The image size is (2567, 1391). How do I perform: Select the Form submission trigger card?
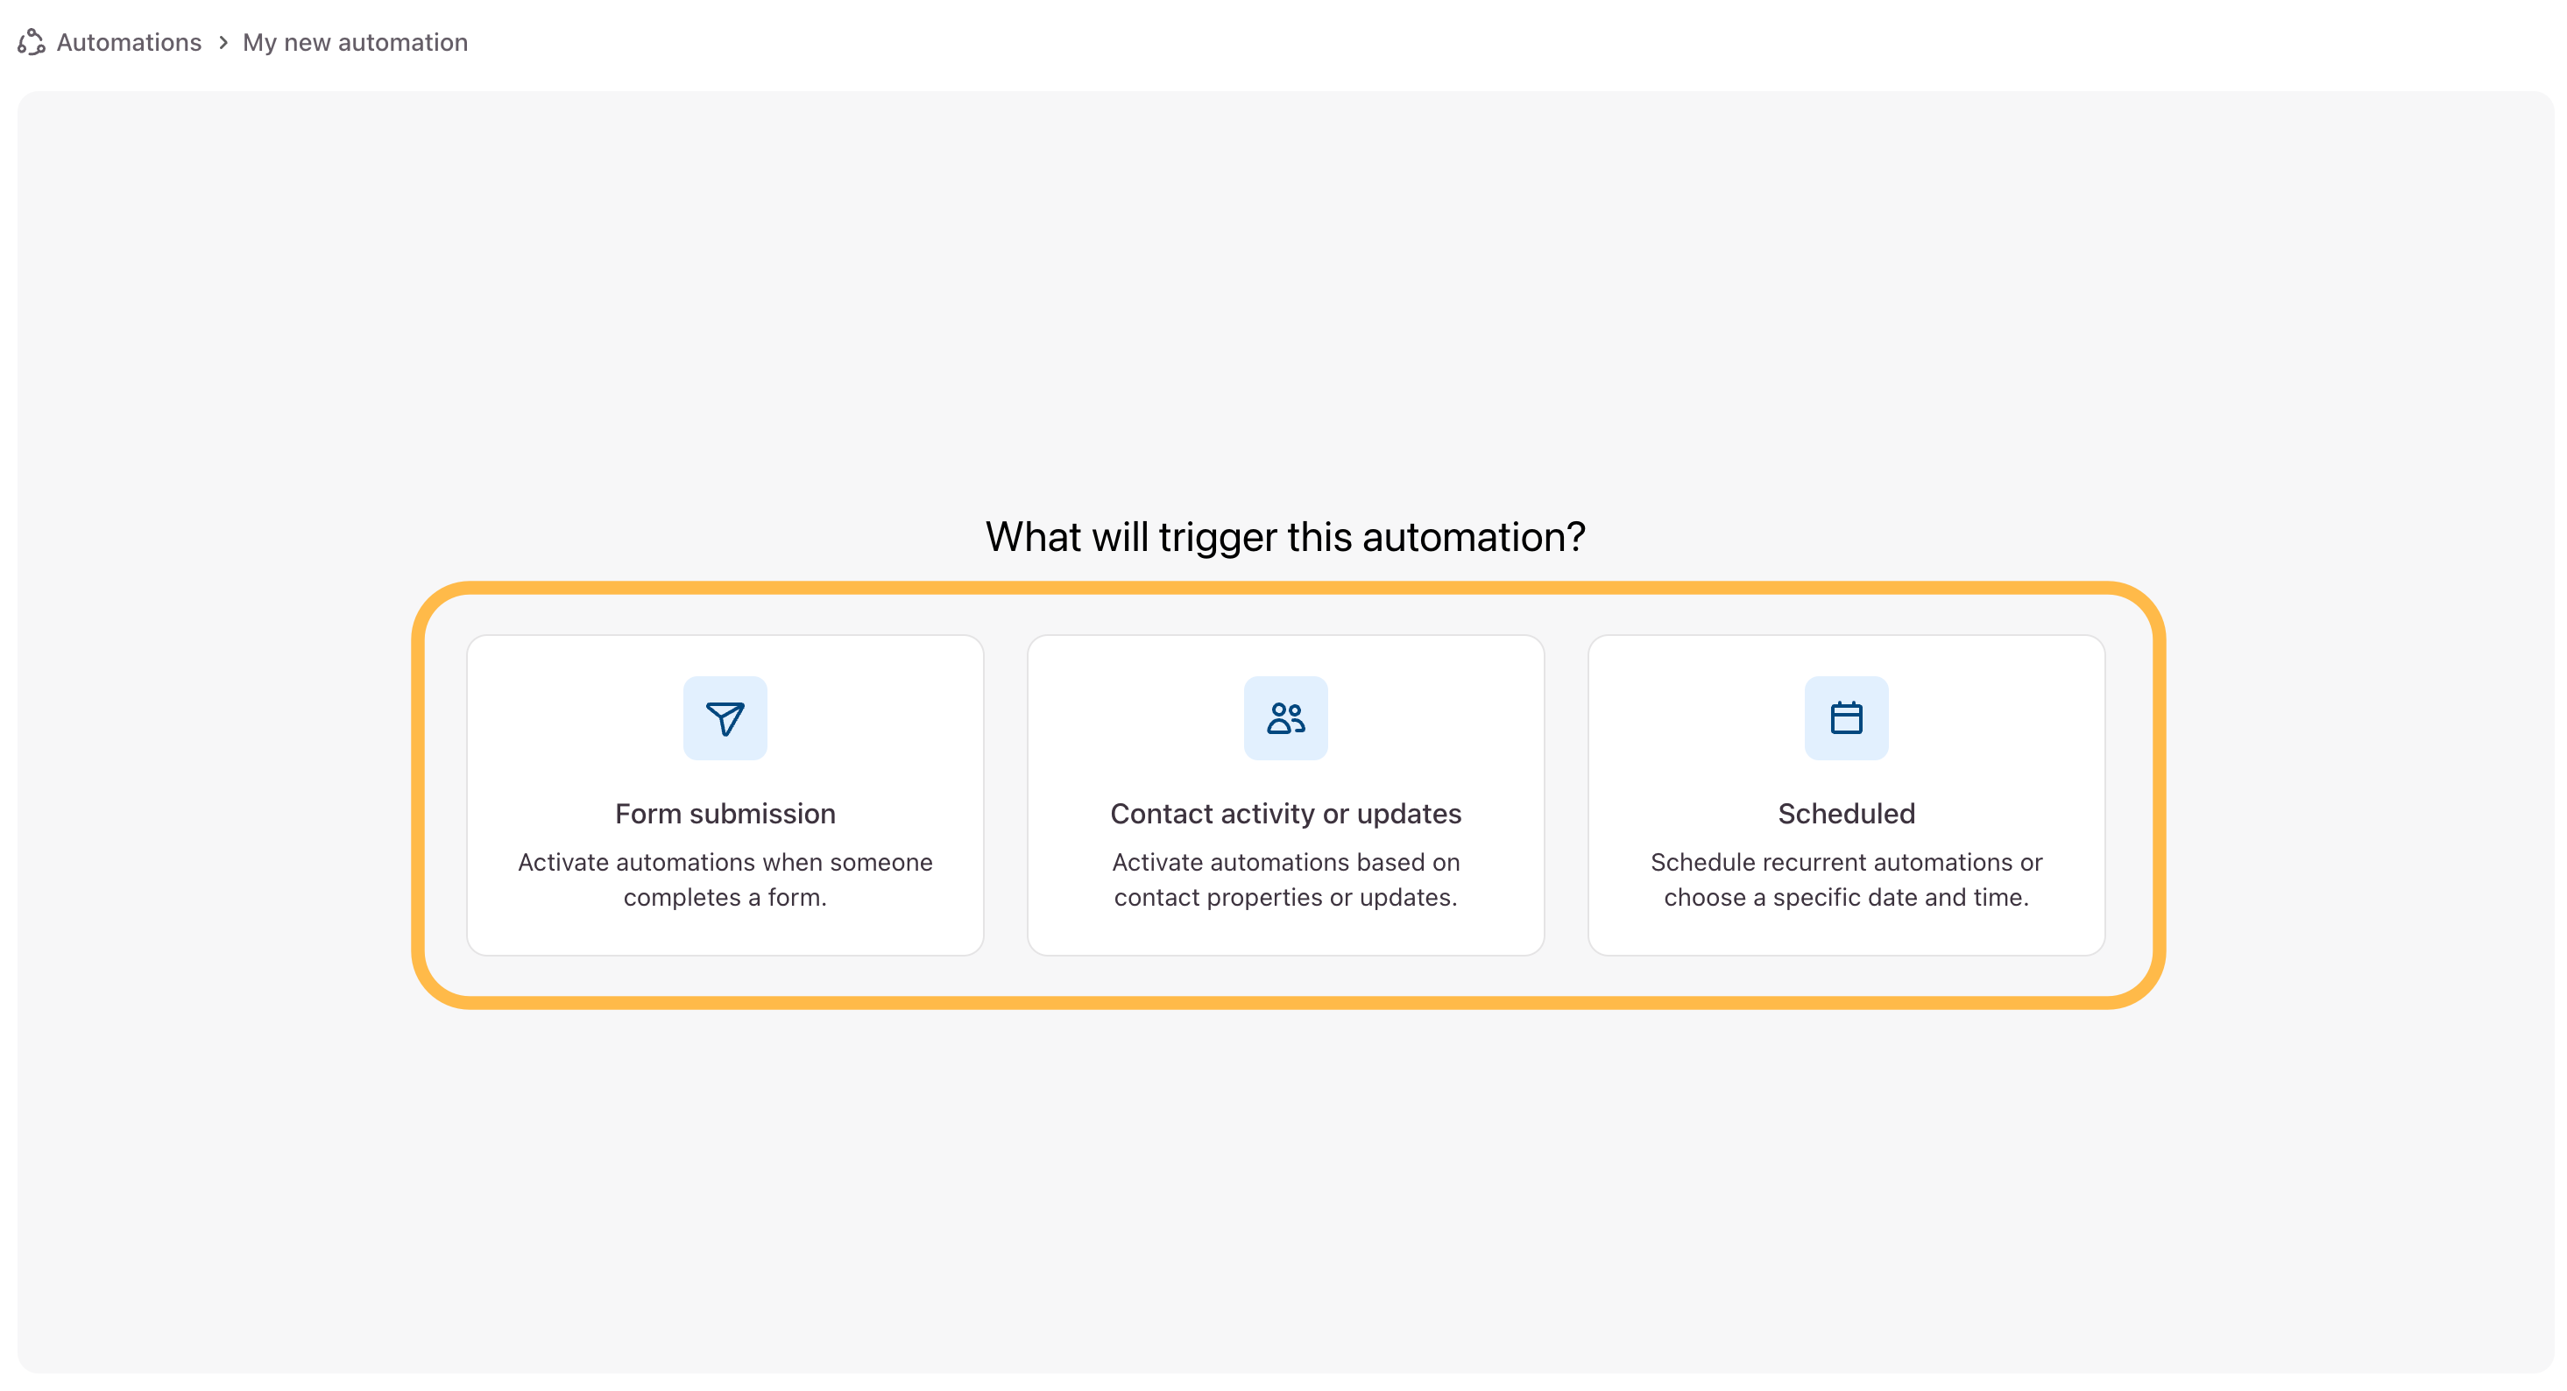click(725, 794)
